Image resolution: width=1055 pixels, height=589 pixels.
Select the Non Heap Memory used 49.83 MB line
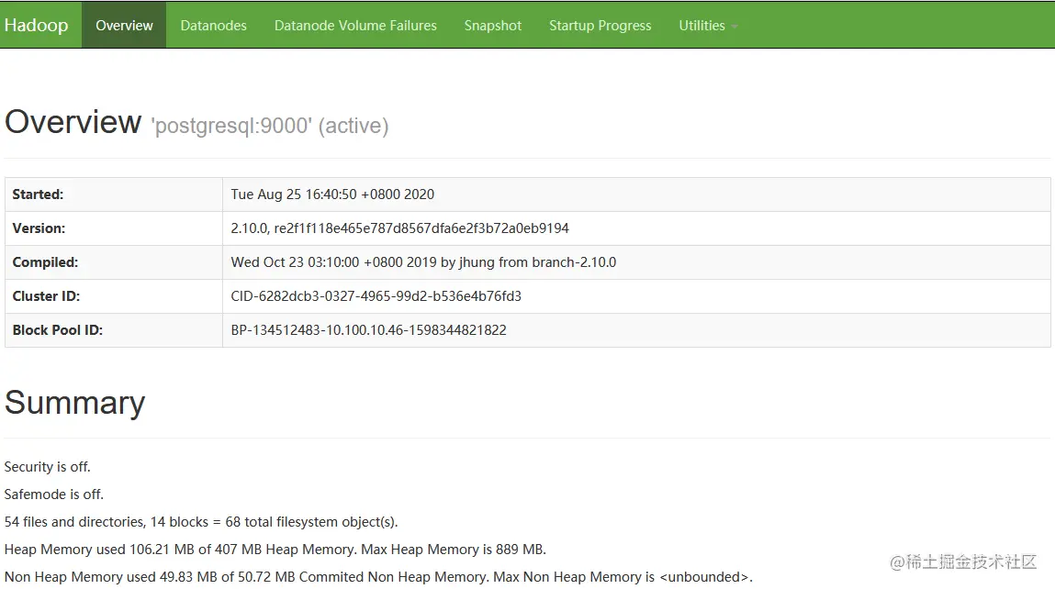pos(378,577)
